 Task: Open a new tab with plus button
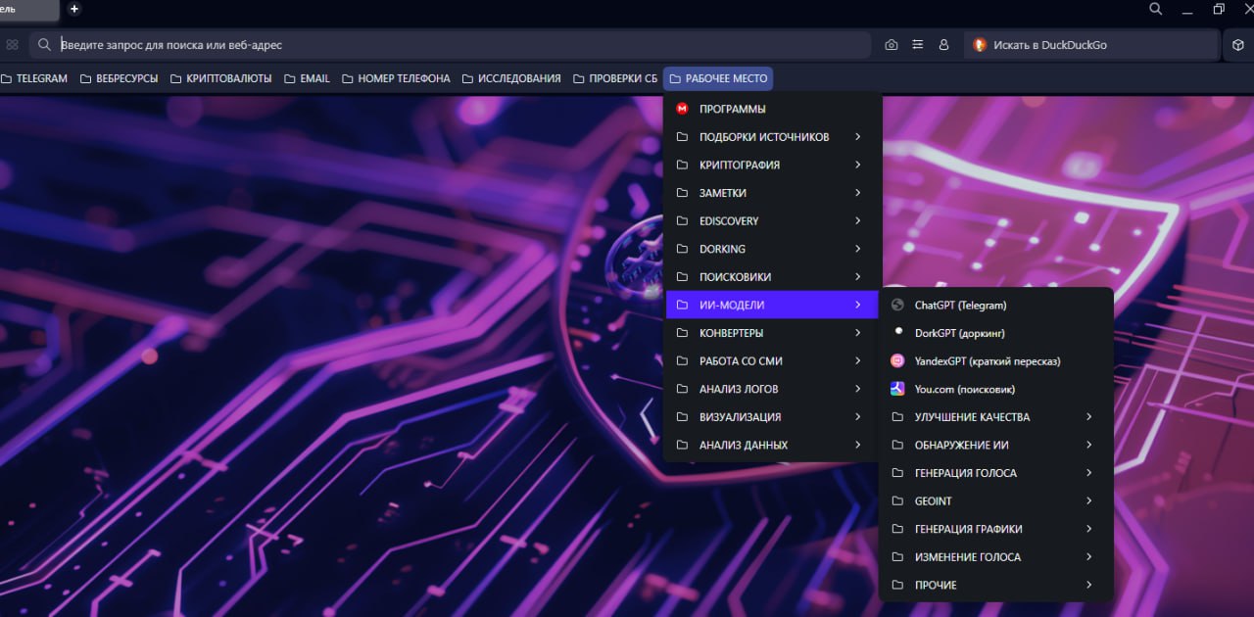click(x=74, y=9)
